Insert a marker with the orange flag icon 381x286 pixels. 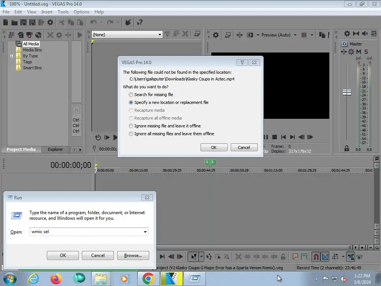coord(295,256)
